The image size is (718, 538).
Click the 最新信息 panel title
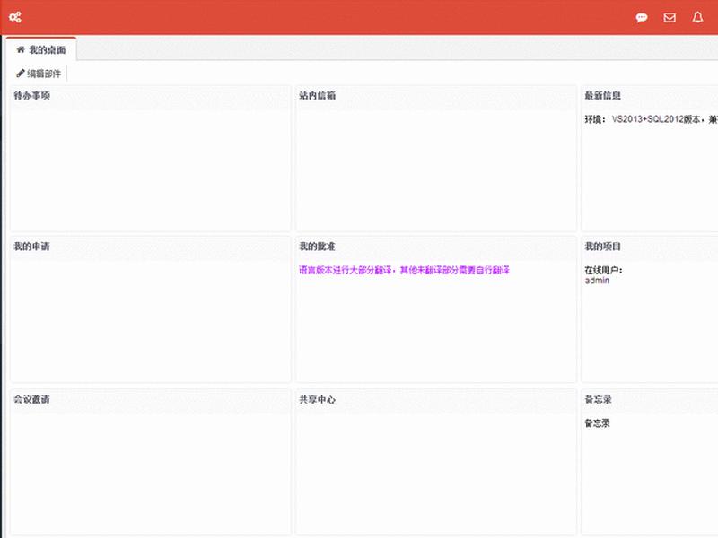pos(602,96)
